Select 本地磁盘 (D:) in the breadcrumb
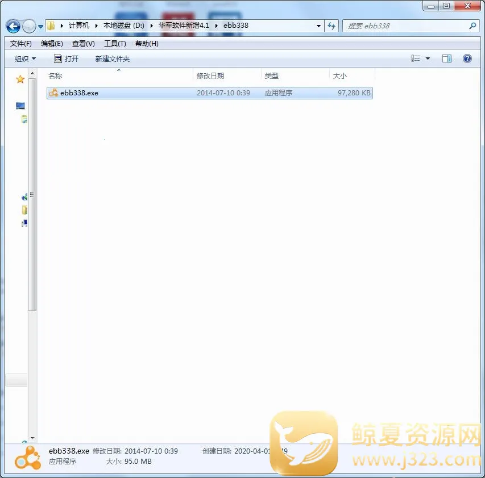 (x=124, y=26)
